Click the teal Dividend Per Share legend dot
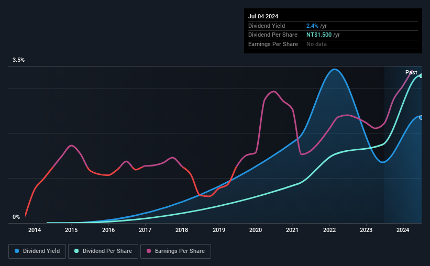 click(x=76, y=251)
